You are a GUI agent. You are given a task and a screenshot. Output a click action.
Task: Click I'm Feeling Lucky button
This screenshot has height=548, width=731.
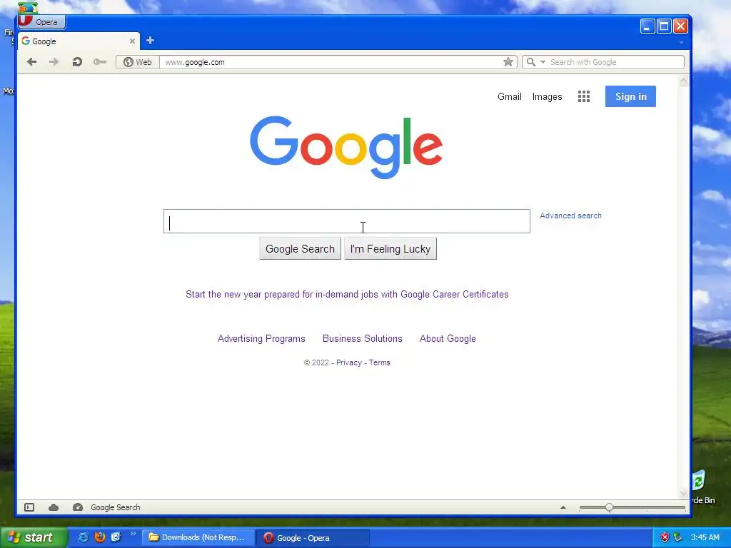(x=390, y=249)
